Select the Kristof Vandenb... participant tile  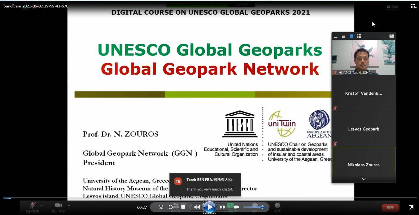point(364,93)
